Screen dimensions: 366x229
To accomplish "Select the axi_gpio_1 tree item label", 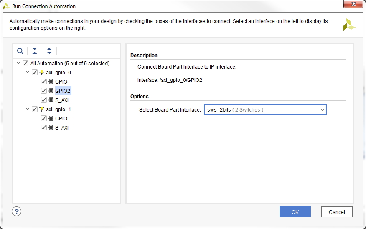I will pyautogui.click(x=58, y=109).
